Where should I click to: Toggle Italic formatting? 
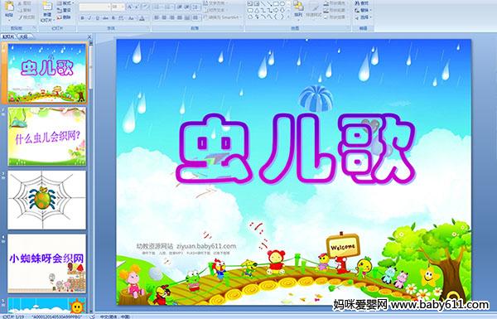pyautogui.click(x=89, y=18)
